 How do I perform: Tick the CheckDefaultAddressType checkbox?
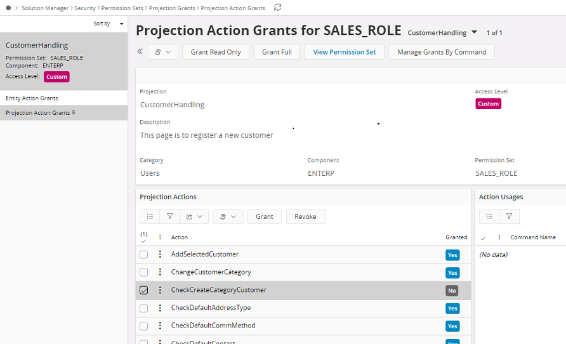pos(144,308)
